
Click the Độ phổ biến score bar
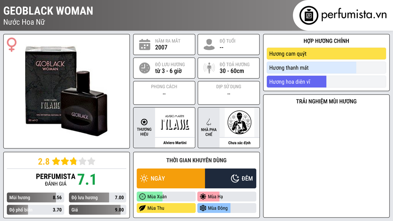[35, 210]
